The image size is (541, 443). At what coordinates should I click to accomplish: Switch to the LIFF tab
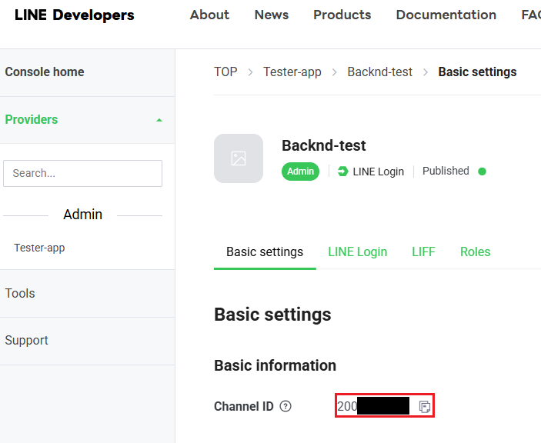tap(423, 252)
